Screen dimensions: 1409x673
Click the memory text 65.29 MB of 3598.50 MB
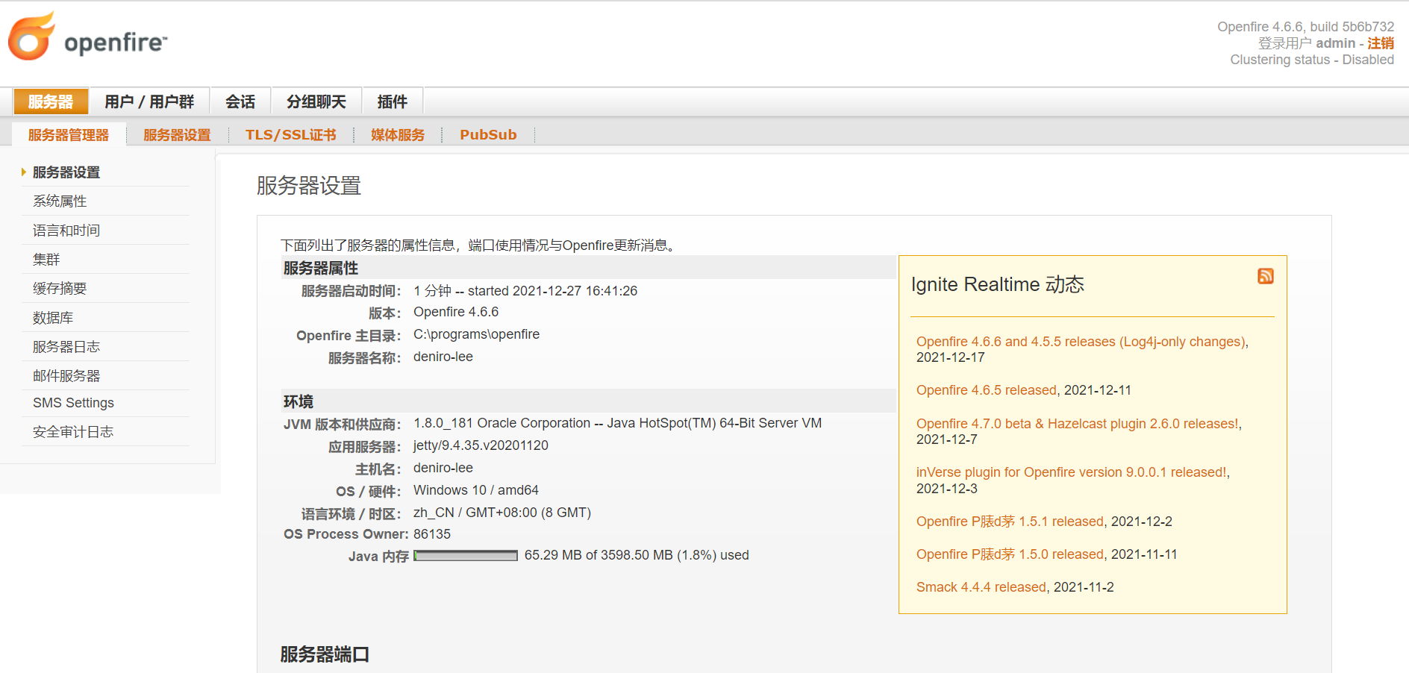click(637, 555)
